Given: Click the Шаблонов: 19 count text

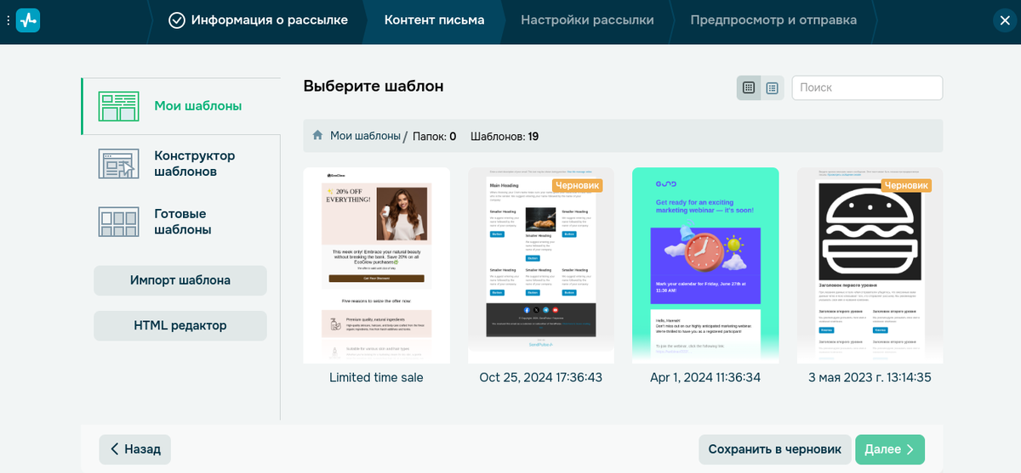Looking at the screenshot, I should click(x=505, y=136).
